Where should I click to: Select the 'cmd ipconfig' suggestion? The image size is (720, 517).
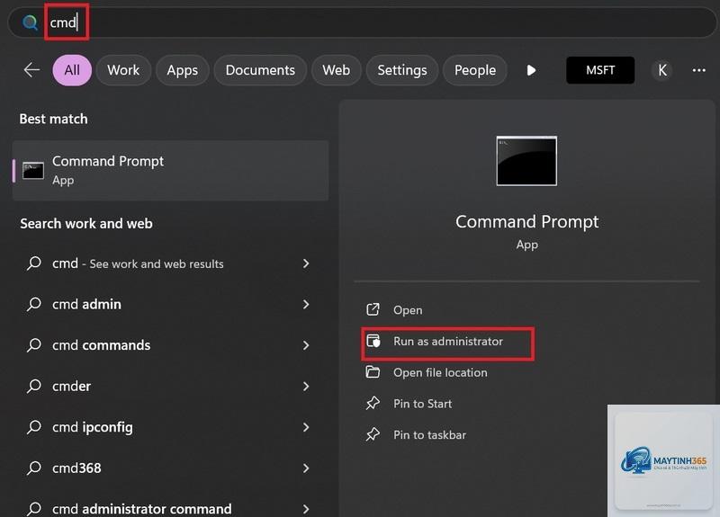(170, 427)
